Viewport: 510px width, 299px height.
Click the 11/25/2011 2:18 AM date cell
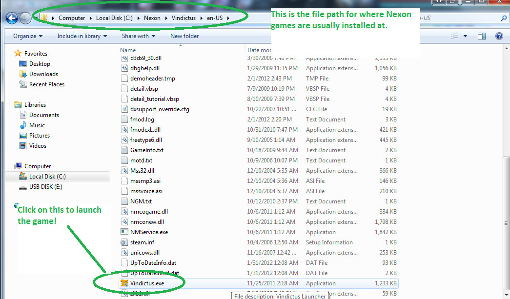tap(272, 283)
